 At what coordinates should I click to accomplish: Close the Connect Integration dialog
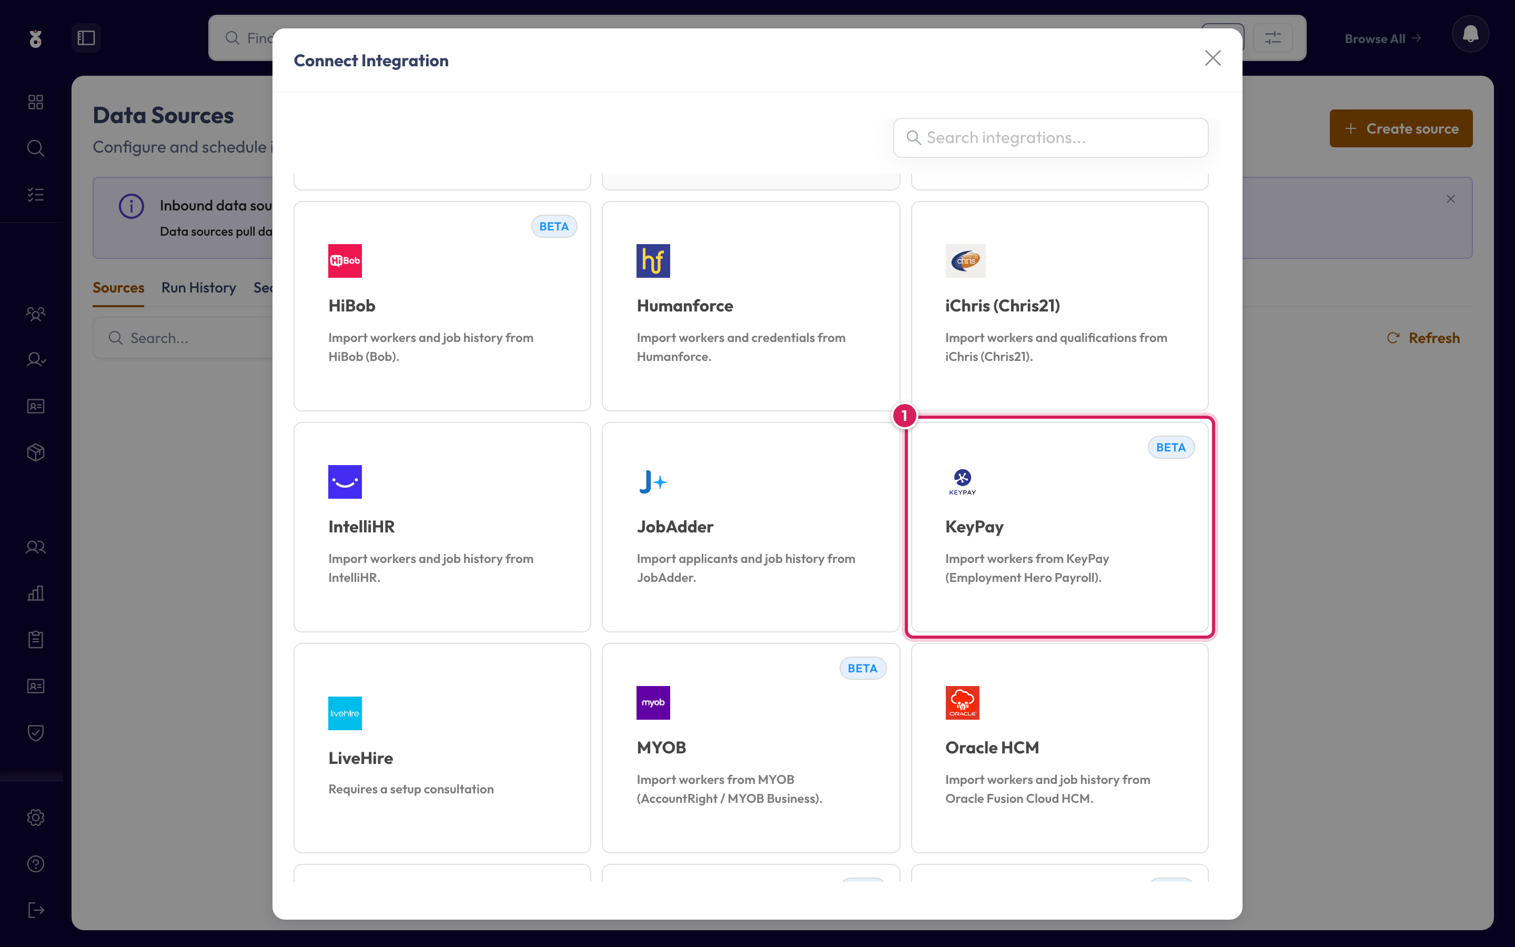(x=1213, y=58)
